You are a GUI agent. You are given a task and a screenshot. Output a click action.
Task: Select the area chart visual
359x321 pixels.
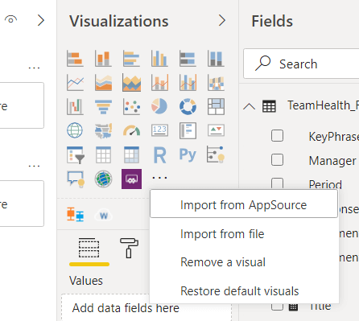(103, 83)
